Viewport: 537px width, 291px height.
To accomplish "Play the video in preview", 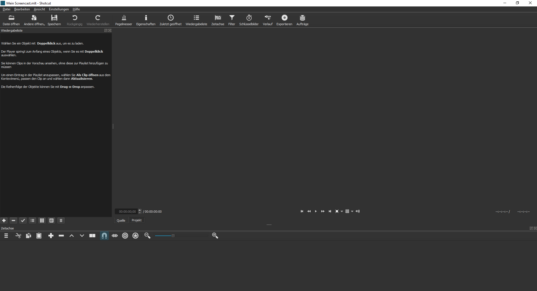I will 316,211.
